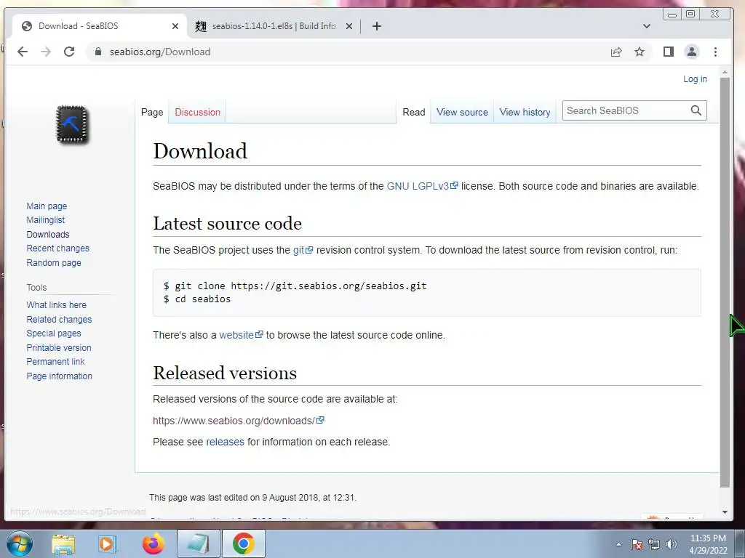Open the Chrome profile avatar
This screenshot has width=745, height=558.
pos(692,52)
